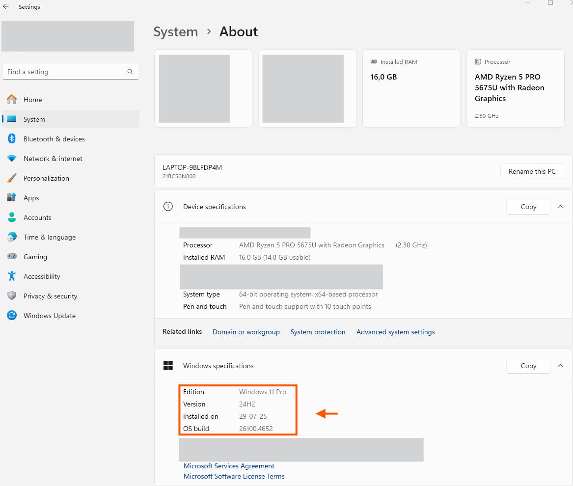Open Gaming settings
Image resolution: width=573 pixels, height=486 pixels.
(x=71, y=257)
